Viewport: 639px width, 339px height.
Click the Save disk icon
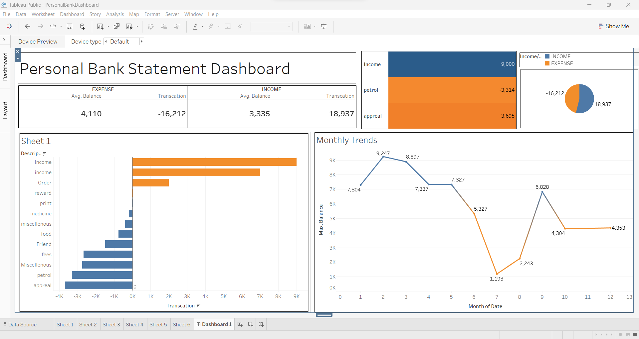[70, 26]
